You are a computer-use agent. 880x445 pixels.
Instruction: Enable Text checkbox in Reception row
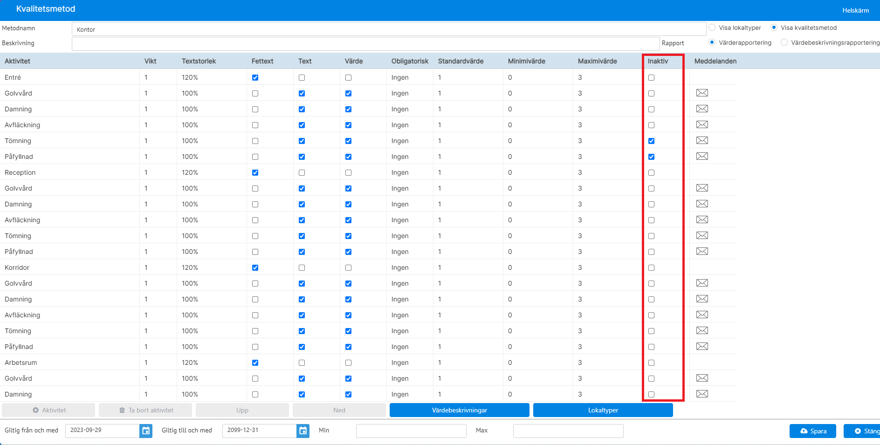[x=302, y=173]
